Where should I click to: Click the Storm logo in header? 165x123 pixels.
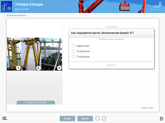tap(156, 7)
